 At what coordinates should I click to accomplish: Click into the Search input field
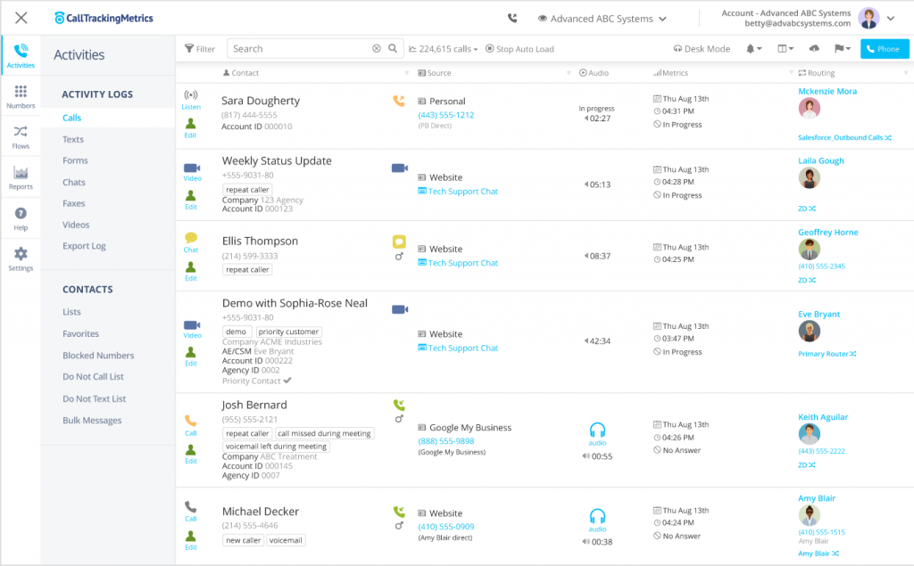pos(299,49)
